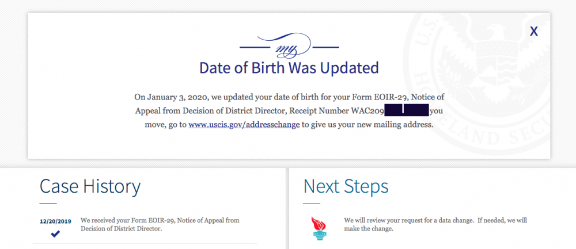Image resolution: width=576 pixels, height=249 pixels.
Task: Open the www.uscis.gov/addresschange link
Action: [244, 125]
